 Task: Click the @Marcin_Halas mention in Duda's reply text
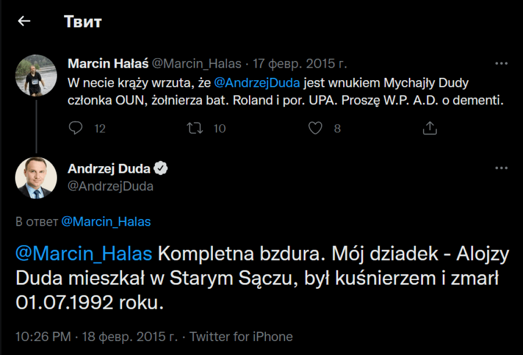(84, 254)
